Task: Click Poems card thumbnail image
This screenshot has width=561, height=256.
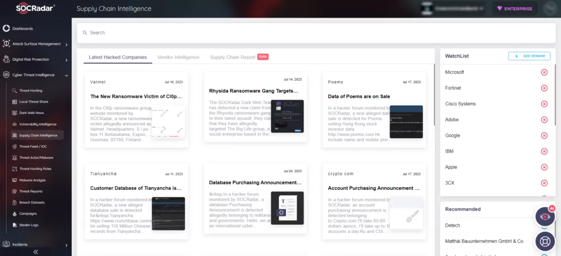Action: [x=406, y=122]
